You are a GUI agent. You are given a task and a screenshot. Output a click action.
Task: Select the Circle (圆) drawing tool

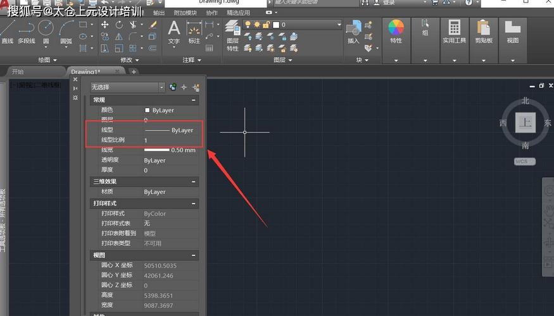tap(45, 29)
